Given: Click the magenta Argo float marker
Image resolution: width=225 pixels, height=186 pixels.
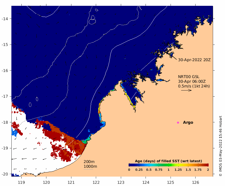Looking at the screenshot, I should (x=178, y=123).
